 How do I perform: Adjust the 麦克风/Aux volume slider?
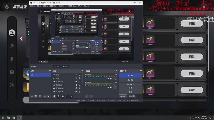point(97,79)
